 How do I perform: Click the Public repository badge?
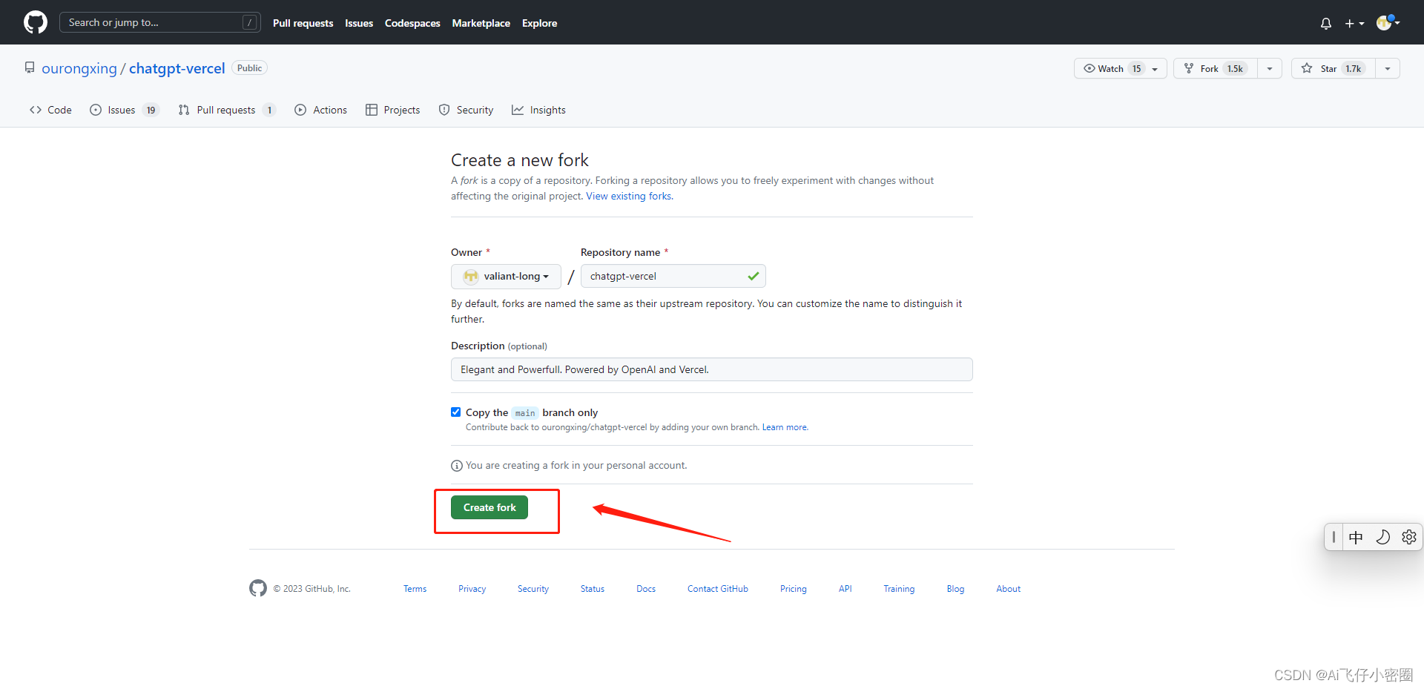[249, 67]
